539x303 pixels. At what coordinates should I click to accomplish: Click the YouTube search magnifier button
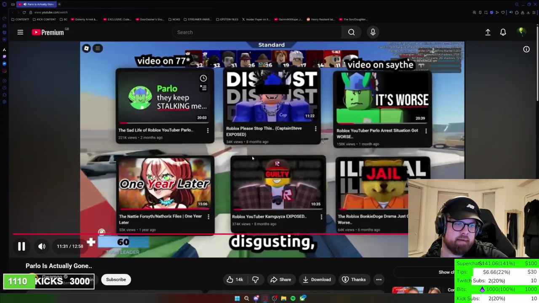[351, 32]
